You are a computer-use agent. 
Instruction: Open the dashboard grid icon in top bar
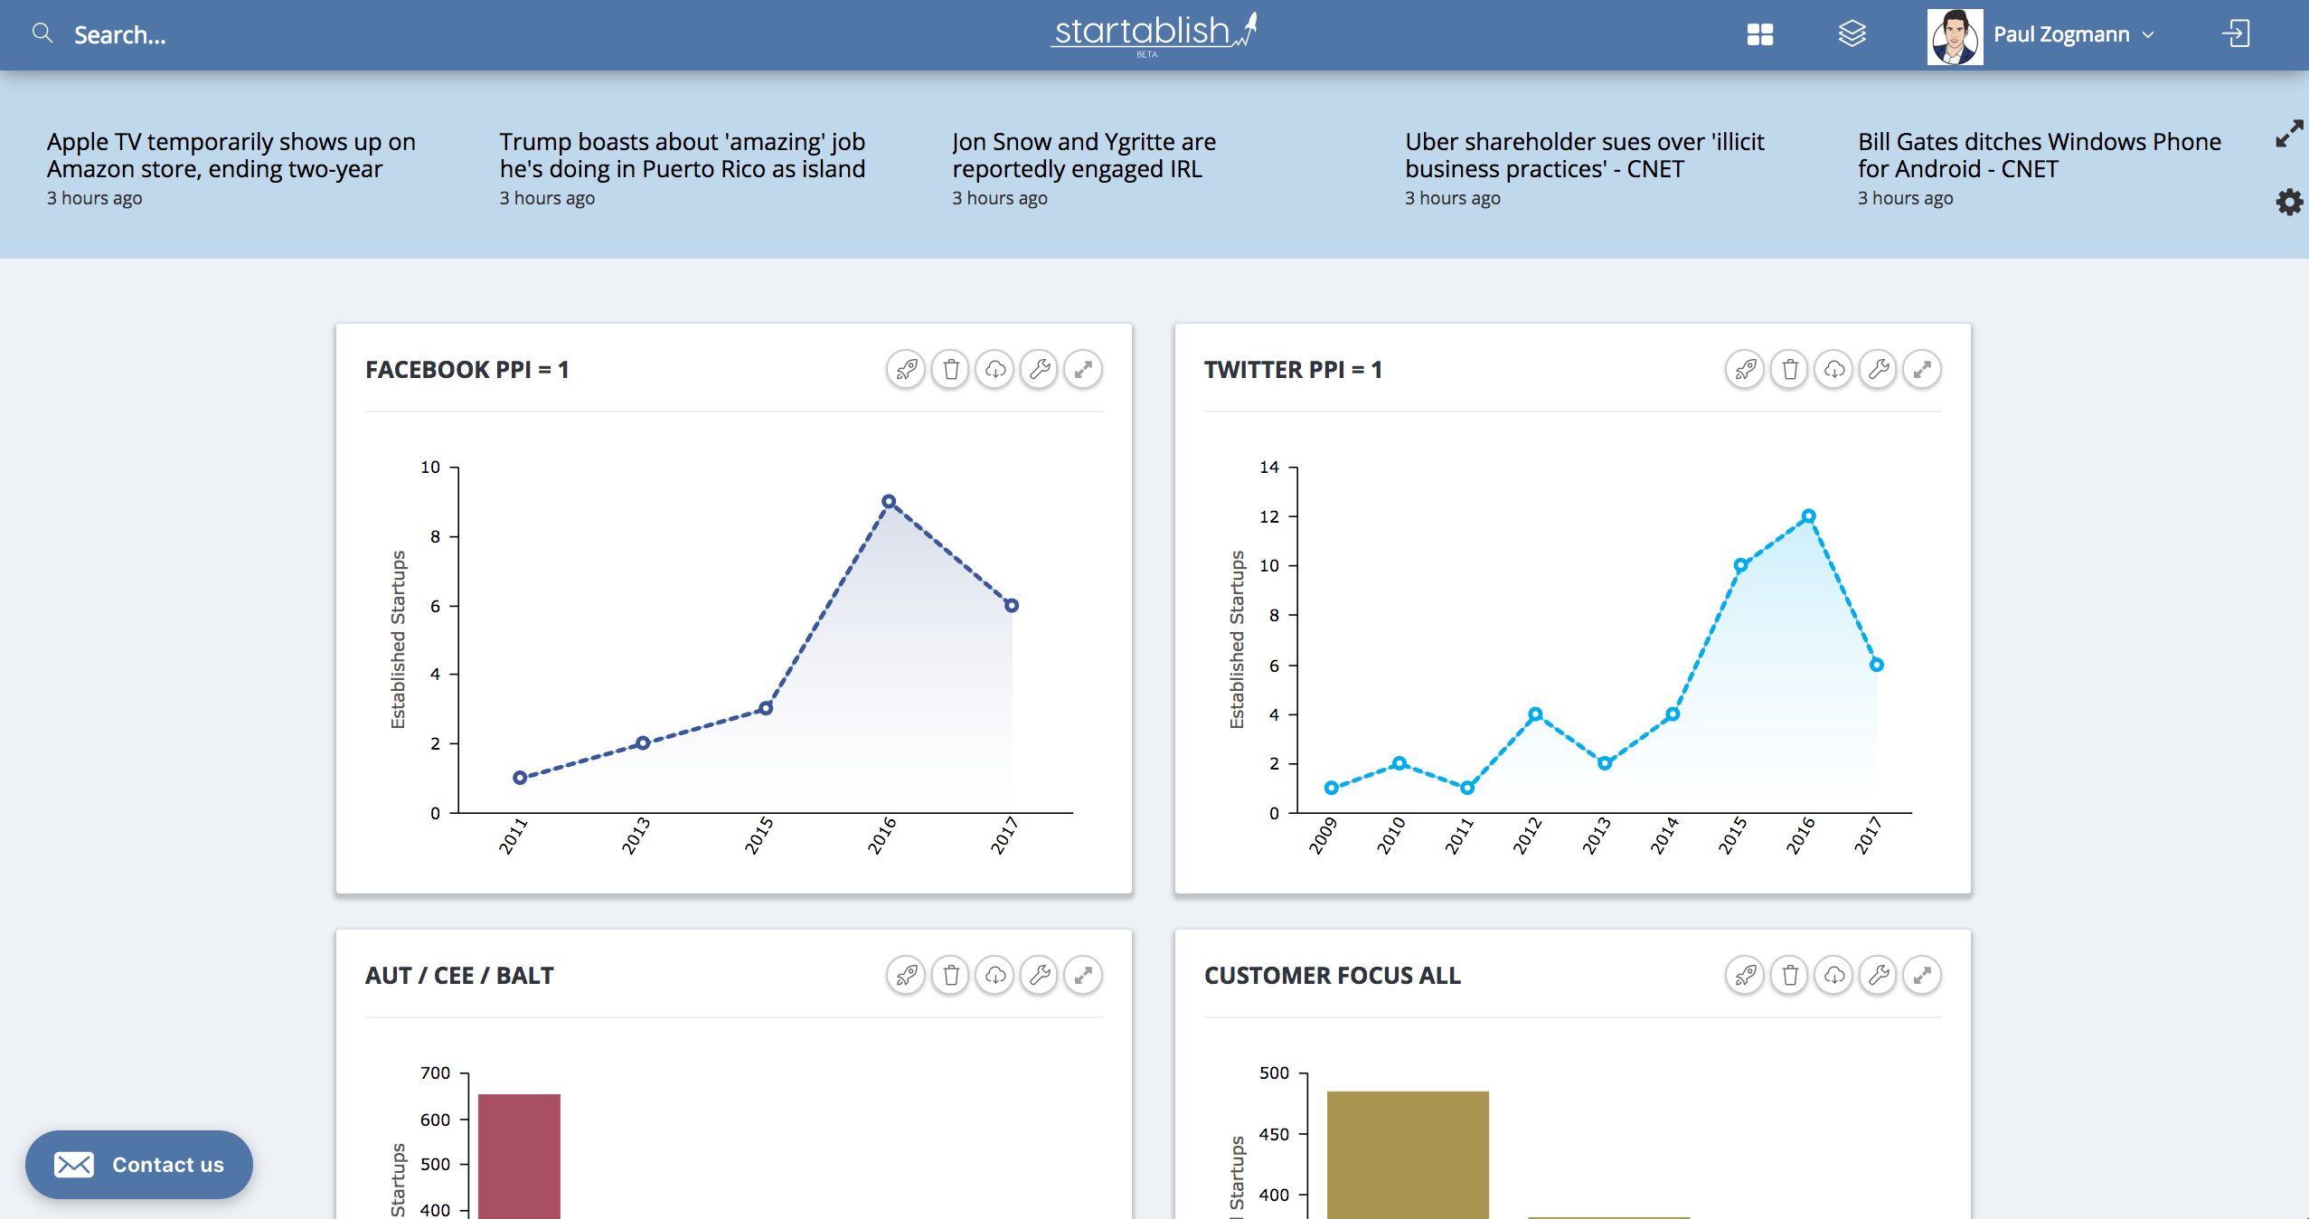tap(1759, 33)
